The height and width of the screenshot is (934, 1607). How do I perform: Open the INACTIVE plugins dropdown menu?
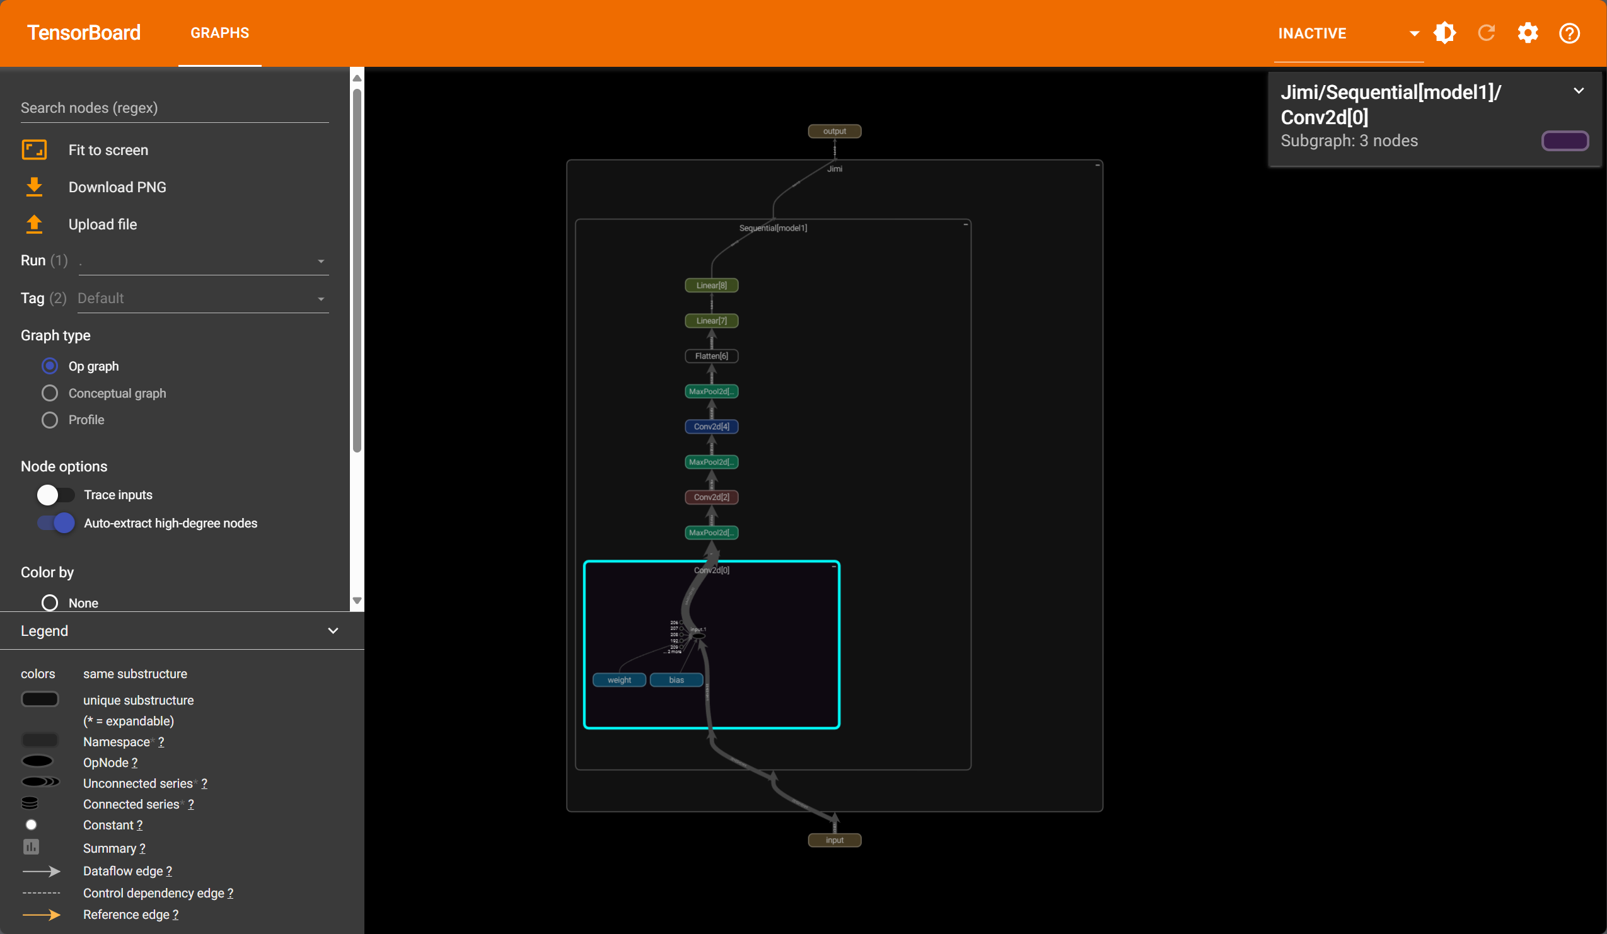pos(1348,33)
